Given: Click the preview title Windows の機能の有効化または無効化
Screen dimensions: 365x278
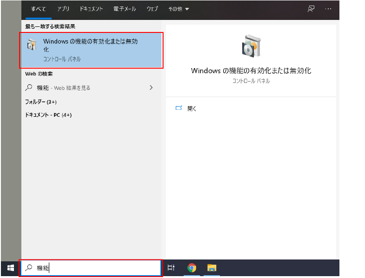Looking at the screenshot, I should pos(251,70).
